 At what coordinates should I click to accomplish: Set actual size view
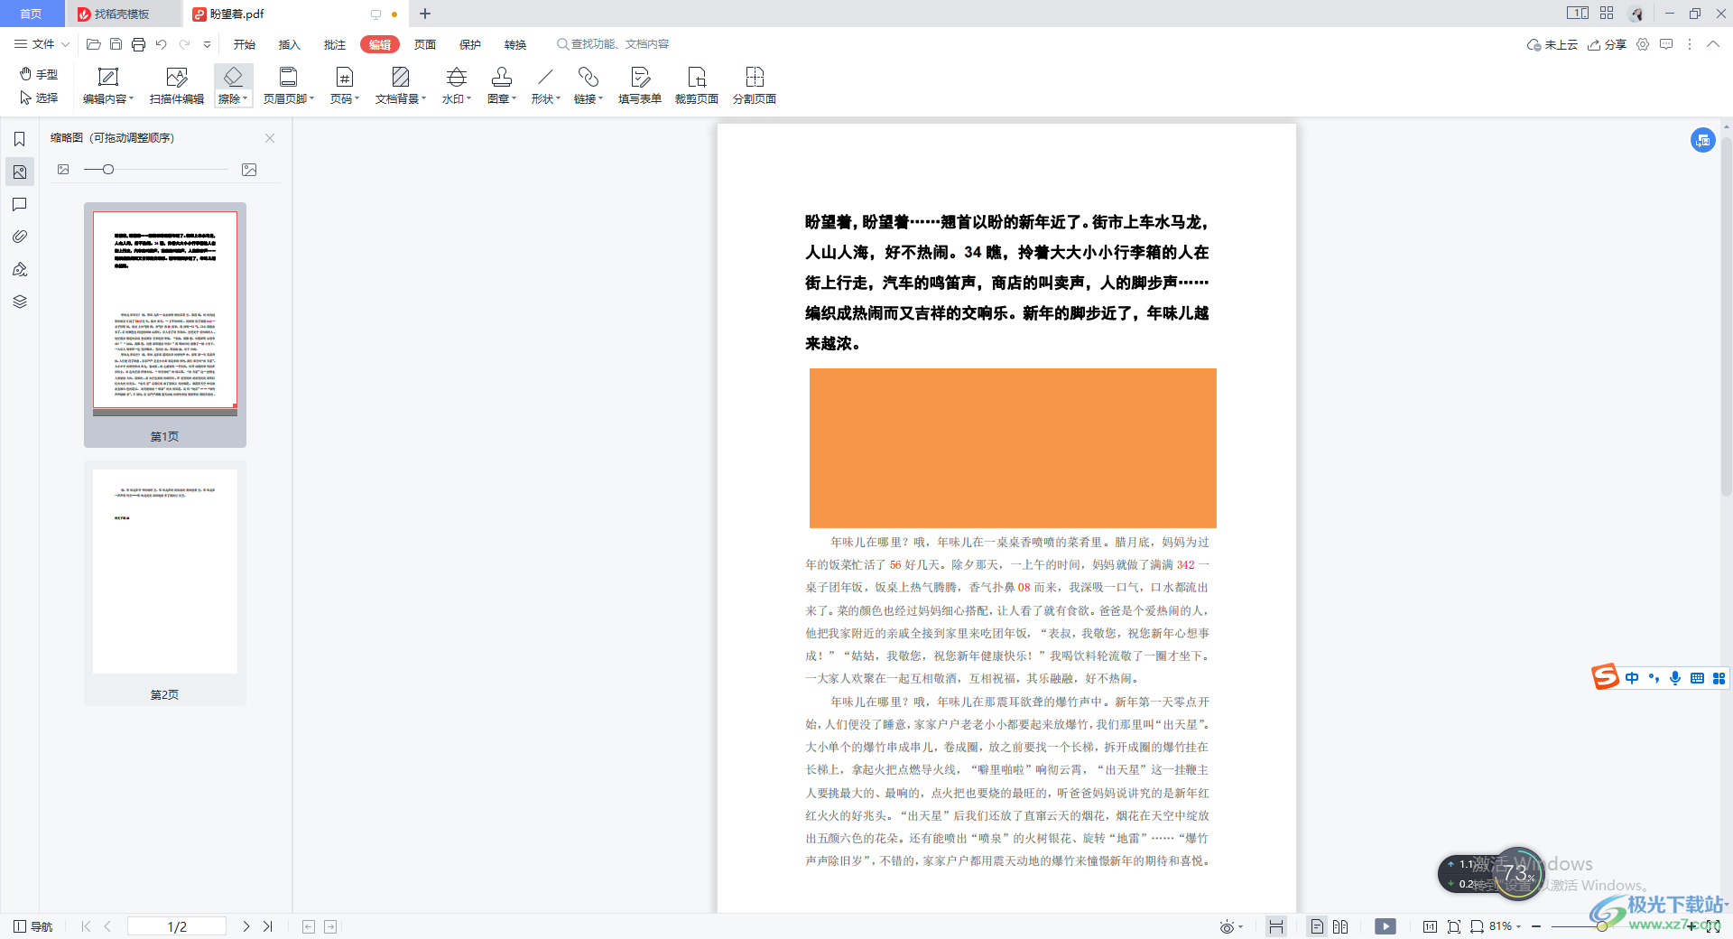[1430, 926]
